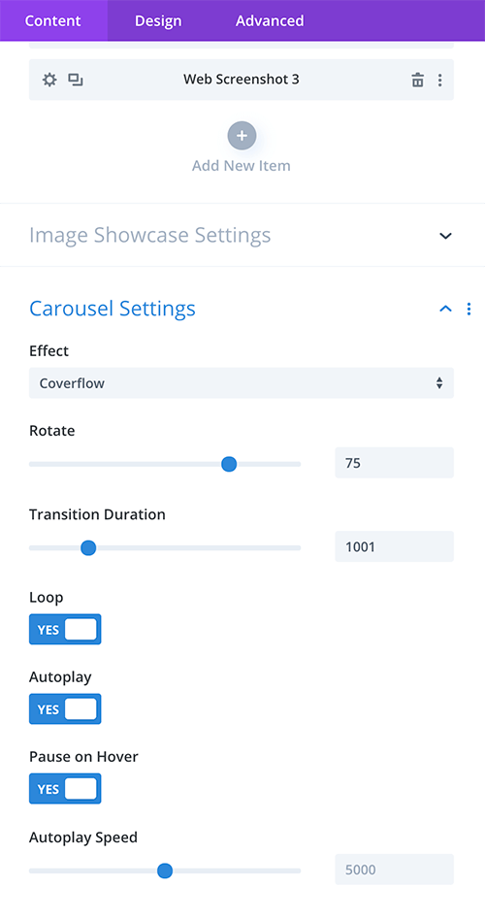The width and height of the screenshot is (485, 919).
Task: Delete Web Screenshot 3 with trash icon
Action: (x=418, y=80)
